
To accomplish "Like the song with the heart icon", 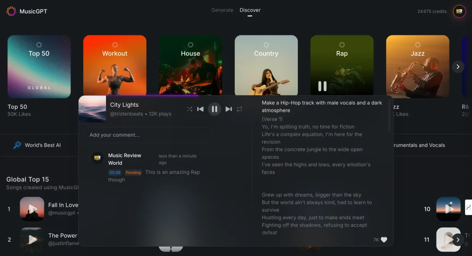I will (x=384, y=240).
